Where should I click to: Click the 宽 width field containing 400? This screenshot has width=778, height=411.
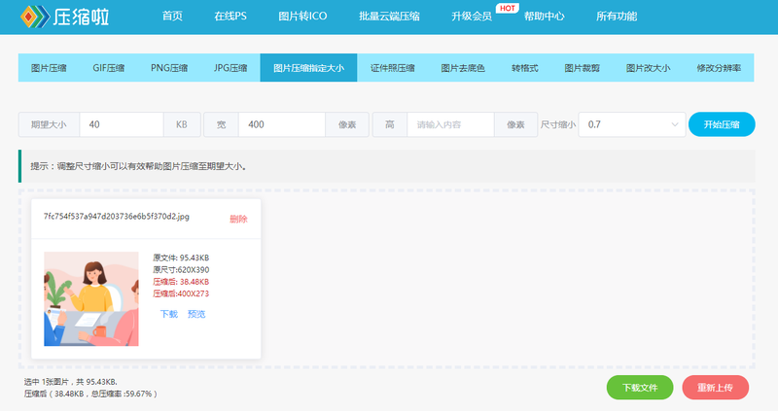click(x=282, y=124)
